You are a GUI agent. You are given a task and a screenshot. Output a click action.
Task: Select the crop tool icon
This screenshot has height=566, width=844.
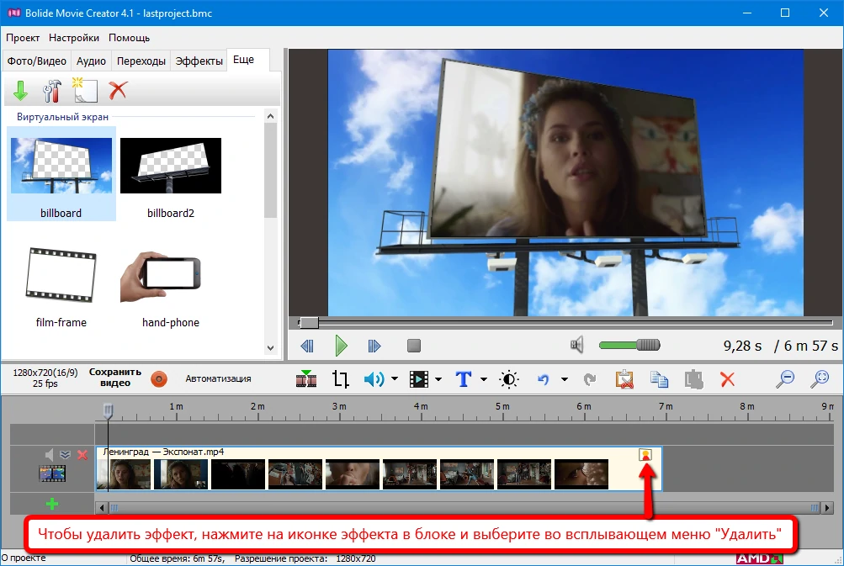341,379
